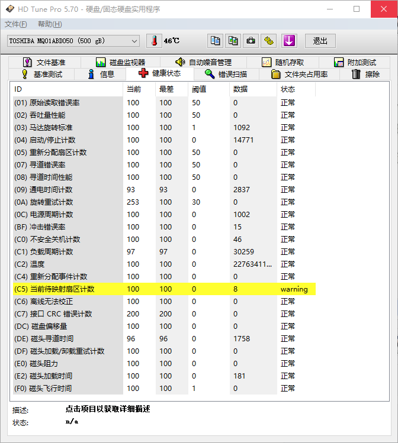398x443 pixels.
Task: Select the (01) 原始读取错误率 row
Action: (x=164, y=103)
